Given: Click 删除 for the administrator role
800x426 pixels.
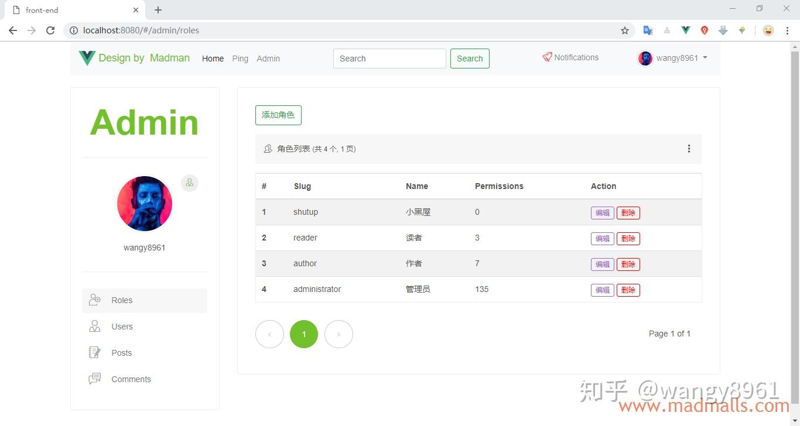Looking at the screenshot, I should click(x=628, y=290).
